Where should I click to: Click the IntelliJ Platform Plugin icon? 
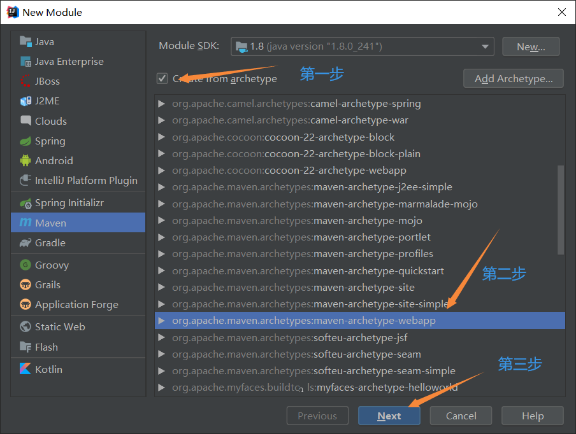point(25,180)
